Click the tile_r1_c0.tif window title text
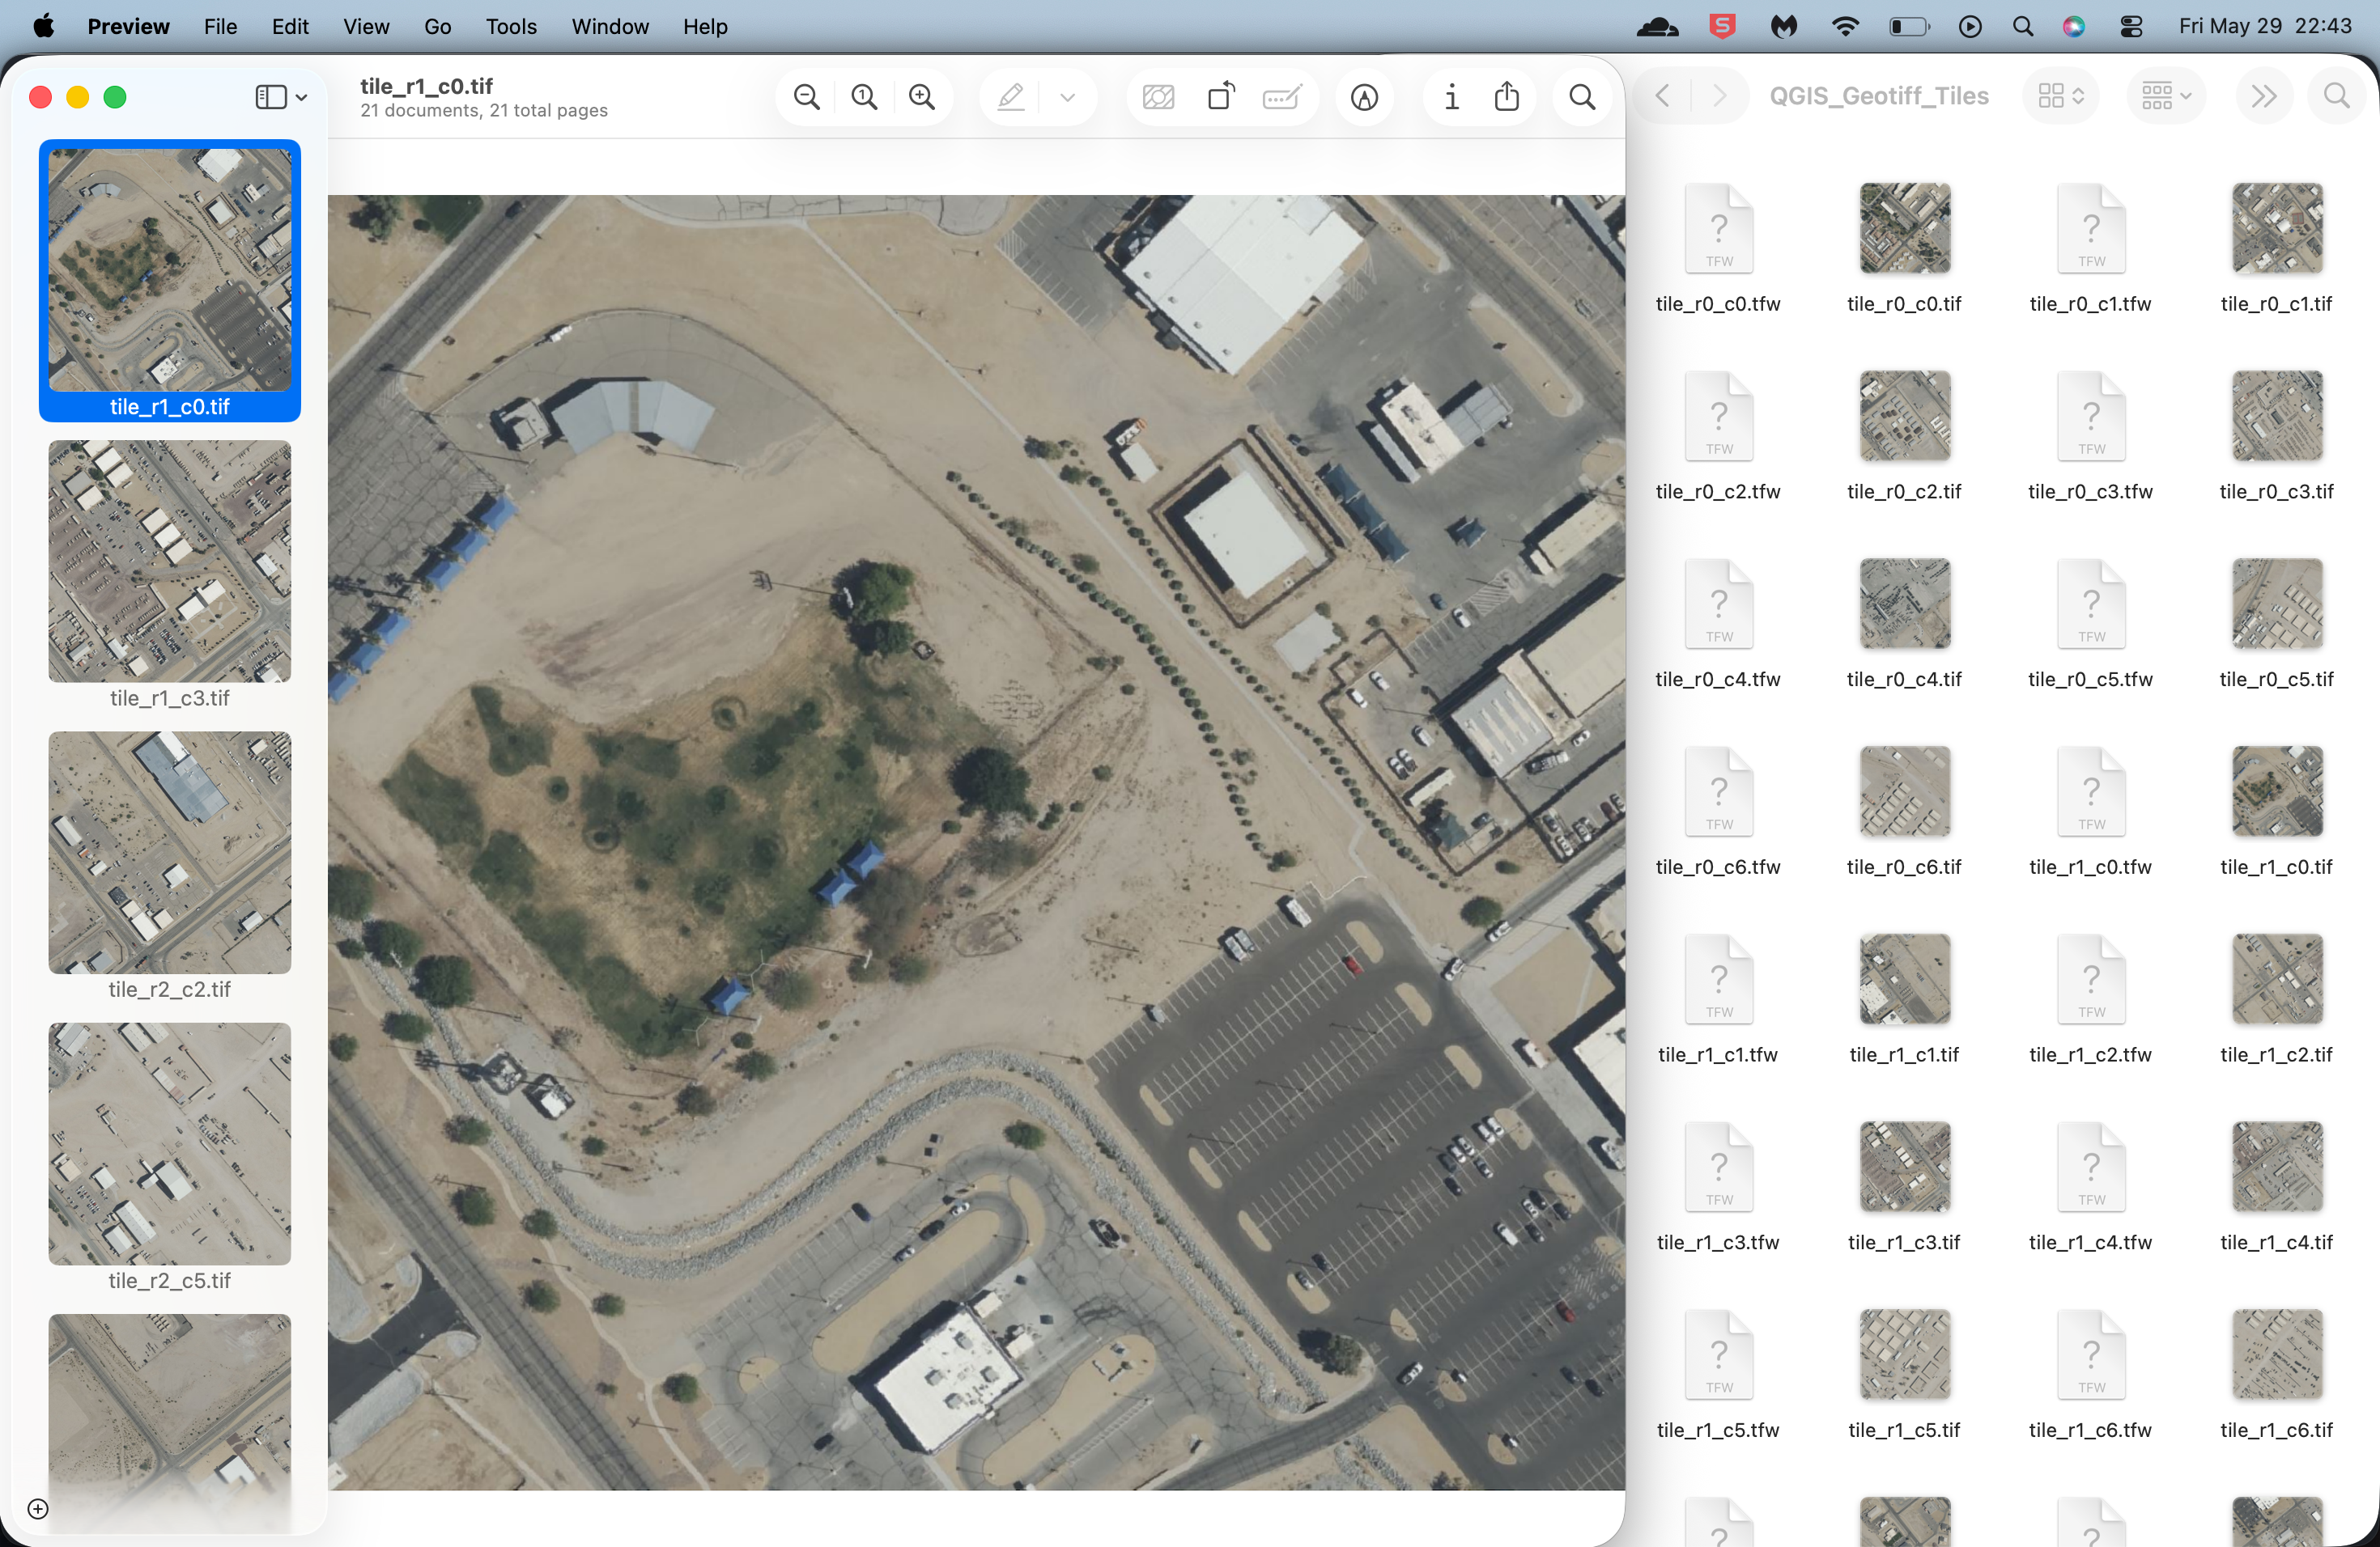This screenshot has width=2380, height=1547. pos(426,86)
